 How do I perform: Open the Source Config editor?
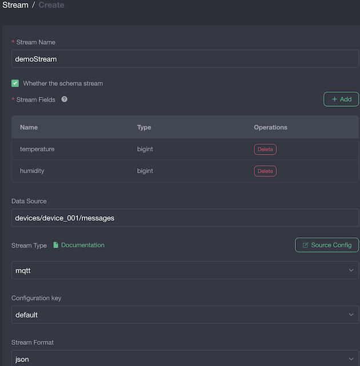click(327, 245)
